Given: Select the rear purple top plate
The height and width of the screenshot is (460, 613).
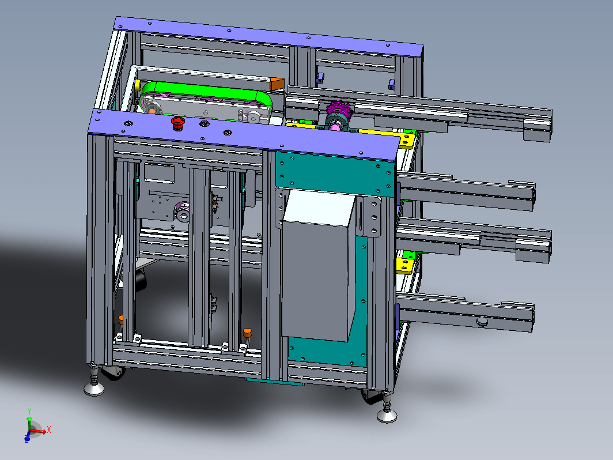Looking at the screenshot, I should pyautogui.click(x=268, y=36).
